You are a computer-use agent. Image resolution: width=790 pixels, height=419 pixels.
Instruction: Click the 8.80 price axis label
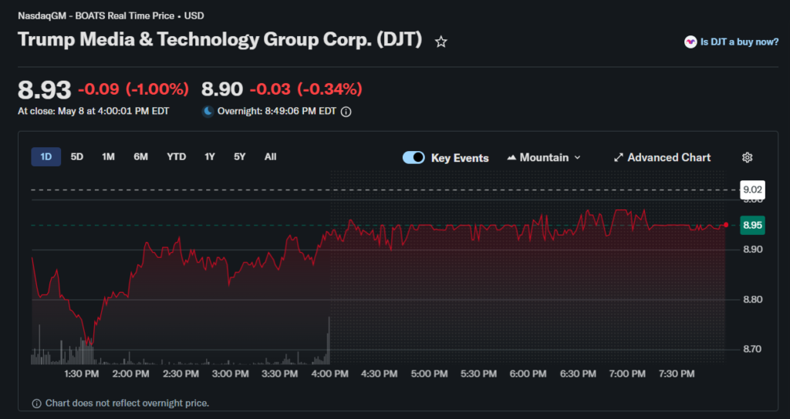[753, 300]
